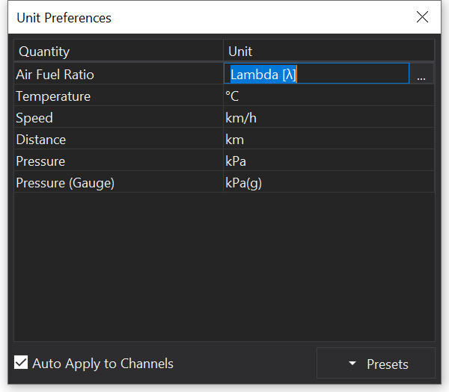Image resolution: width=449 pixels, height=392 pixels.
Task: Select the Speed quantity row
Action: 118,118
